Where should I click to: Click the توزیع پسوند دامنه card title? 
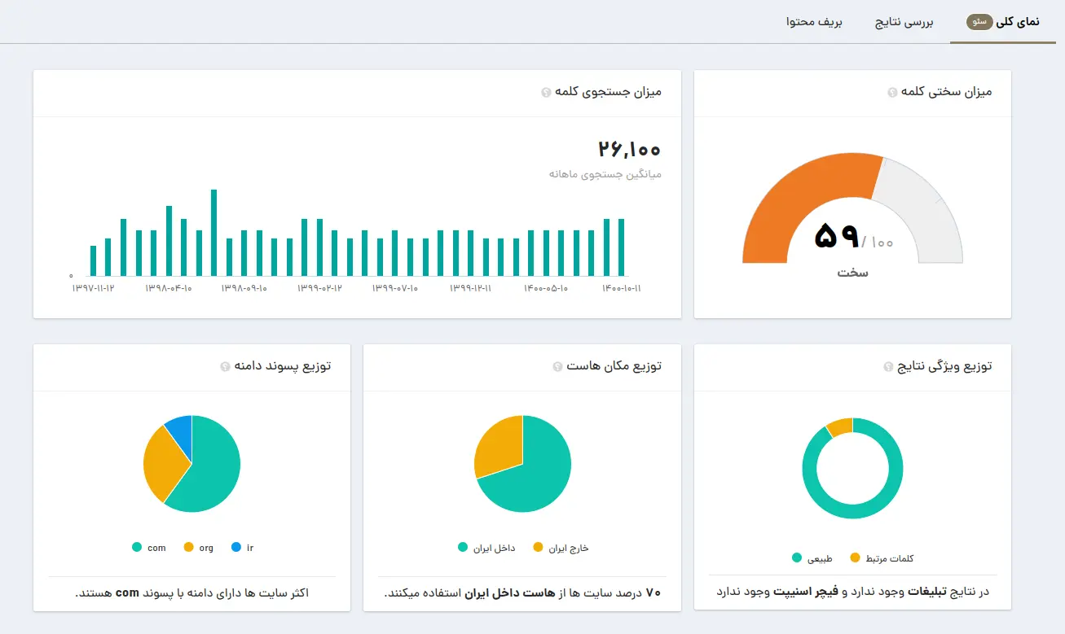[282, 366]
